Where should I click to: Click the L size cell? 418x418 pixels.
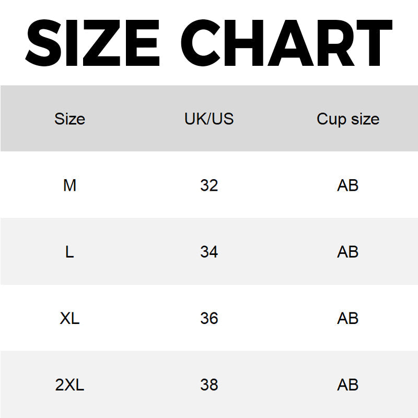pos(69,252)
